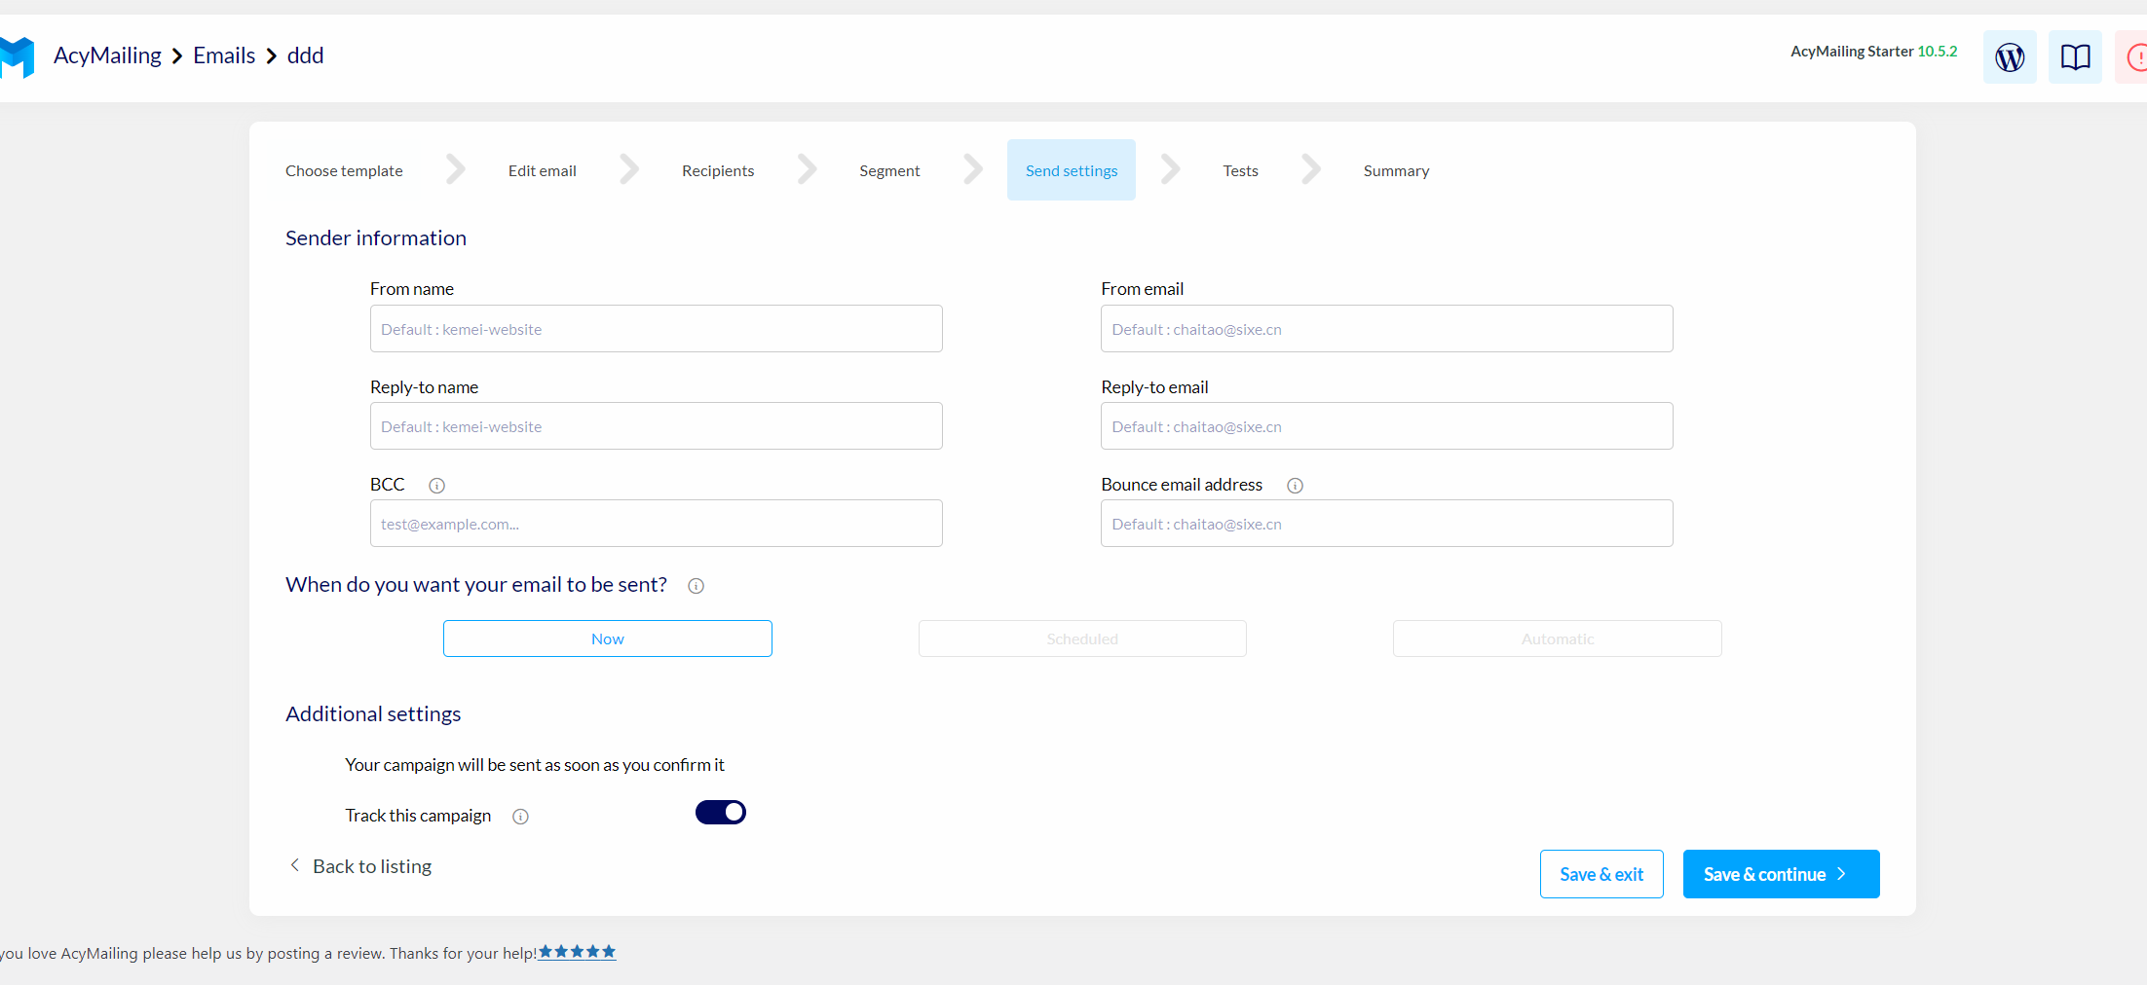The image size is (2147, 985).
Task: Go to the Recipients step tab
Action: tap(718, 170)
